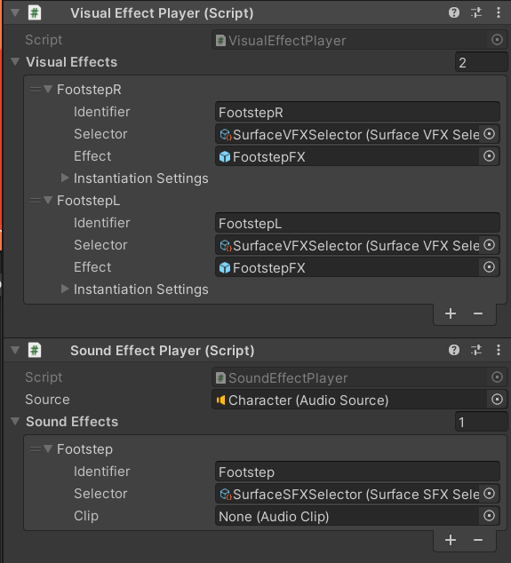511x563 pixels.
Task: Open help for Visual Effect Player script
Action: tap(454, 13)
